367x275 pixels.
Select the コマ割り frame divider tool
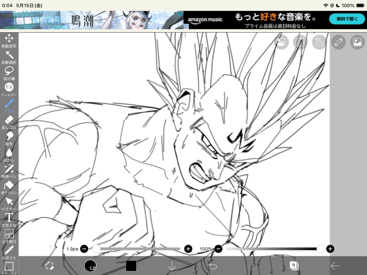(9, 237)
